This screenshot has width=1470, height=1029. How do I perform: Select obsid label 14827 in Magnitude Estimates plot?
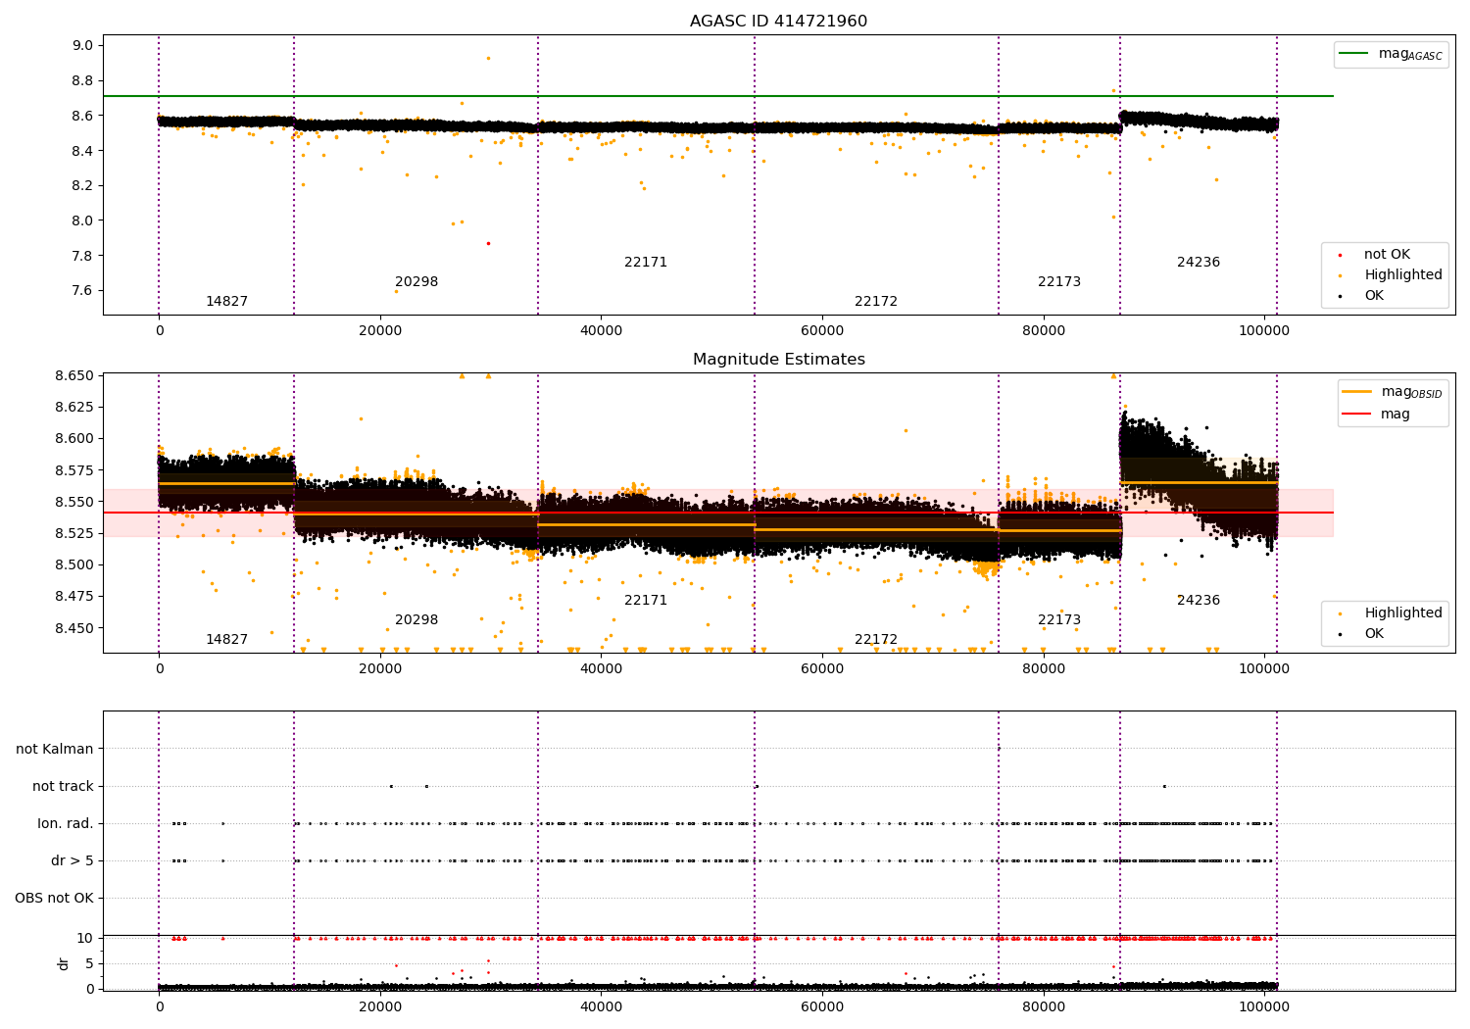coord(226,640)
